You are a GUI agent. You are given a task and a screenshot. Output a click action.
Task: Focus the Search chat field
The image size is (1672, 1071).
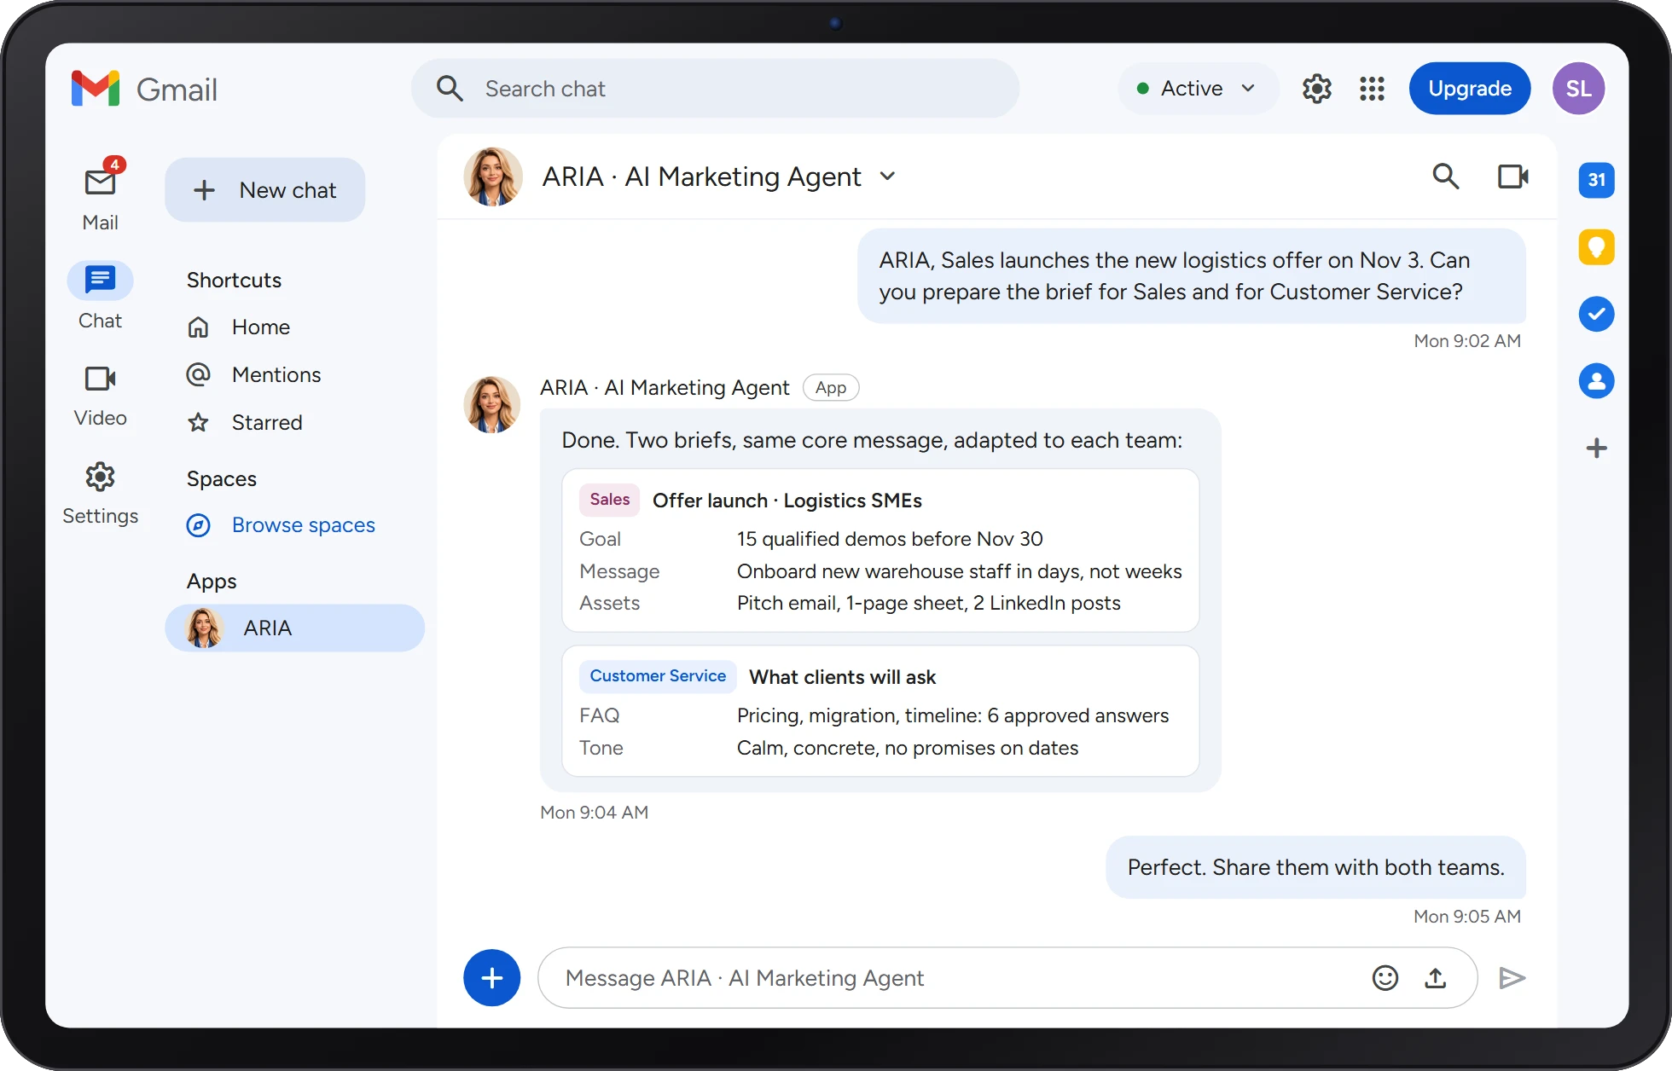(x=715, y=89)
